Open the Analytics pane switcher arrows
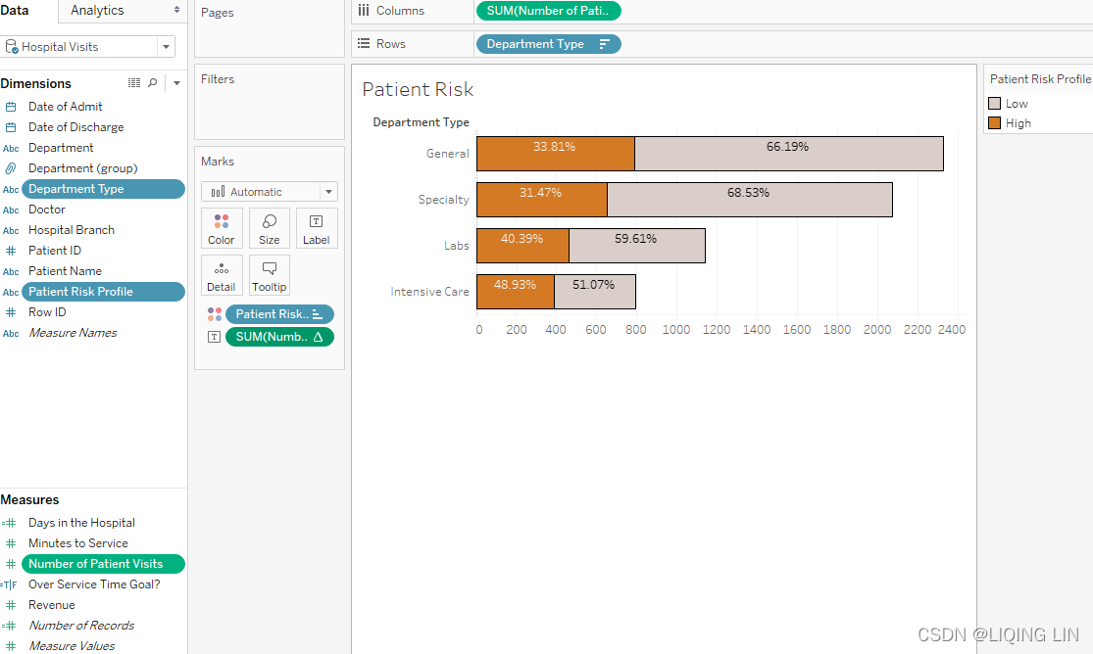The image size is (1093, 654). pos(176,10)
